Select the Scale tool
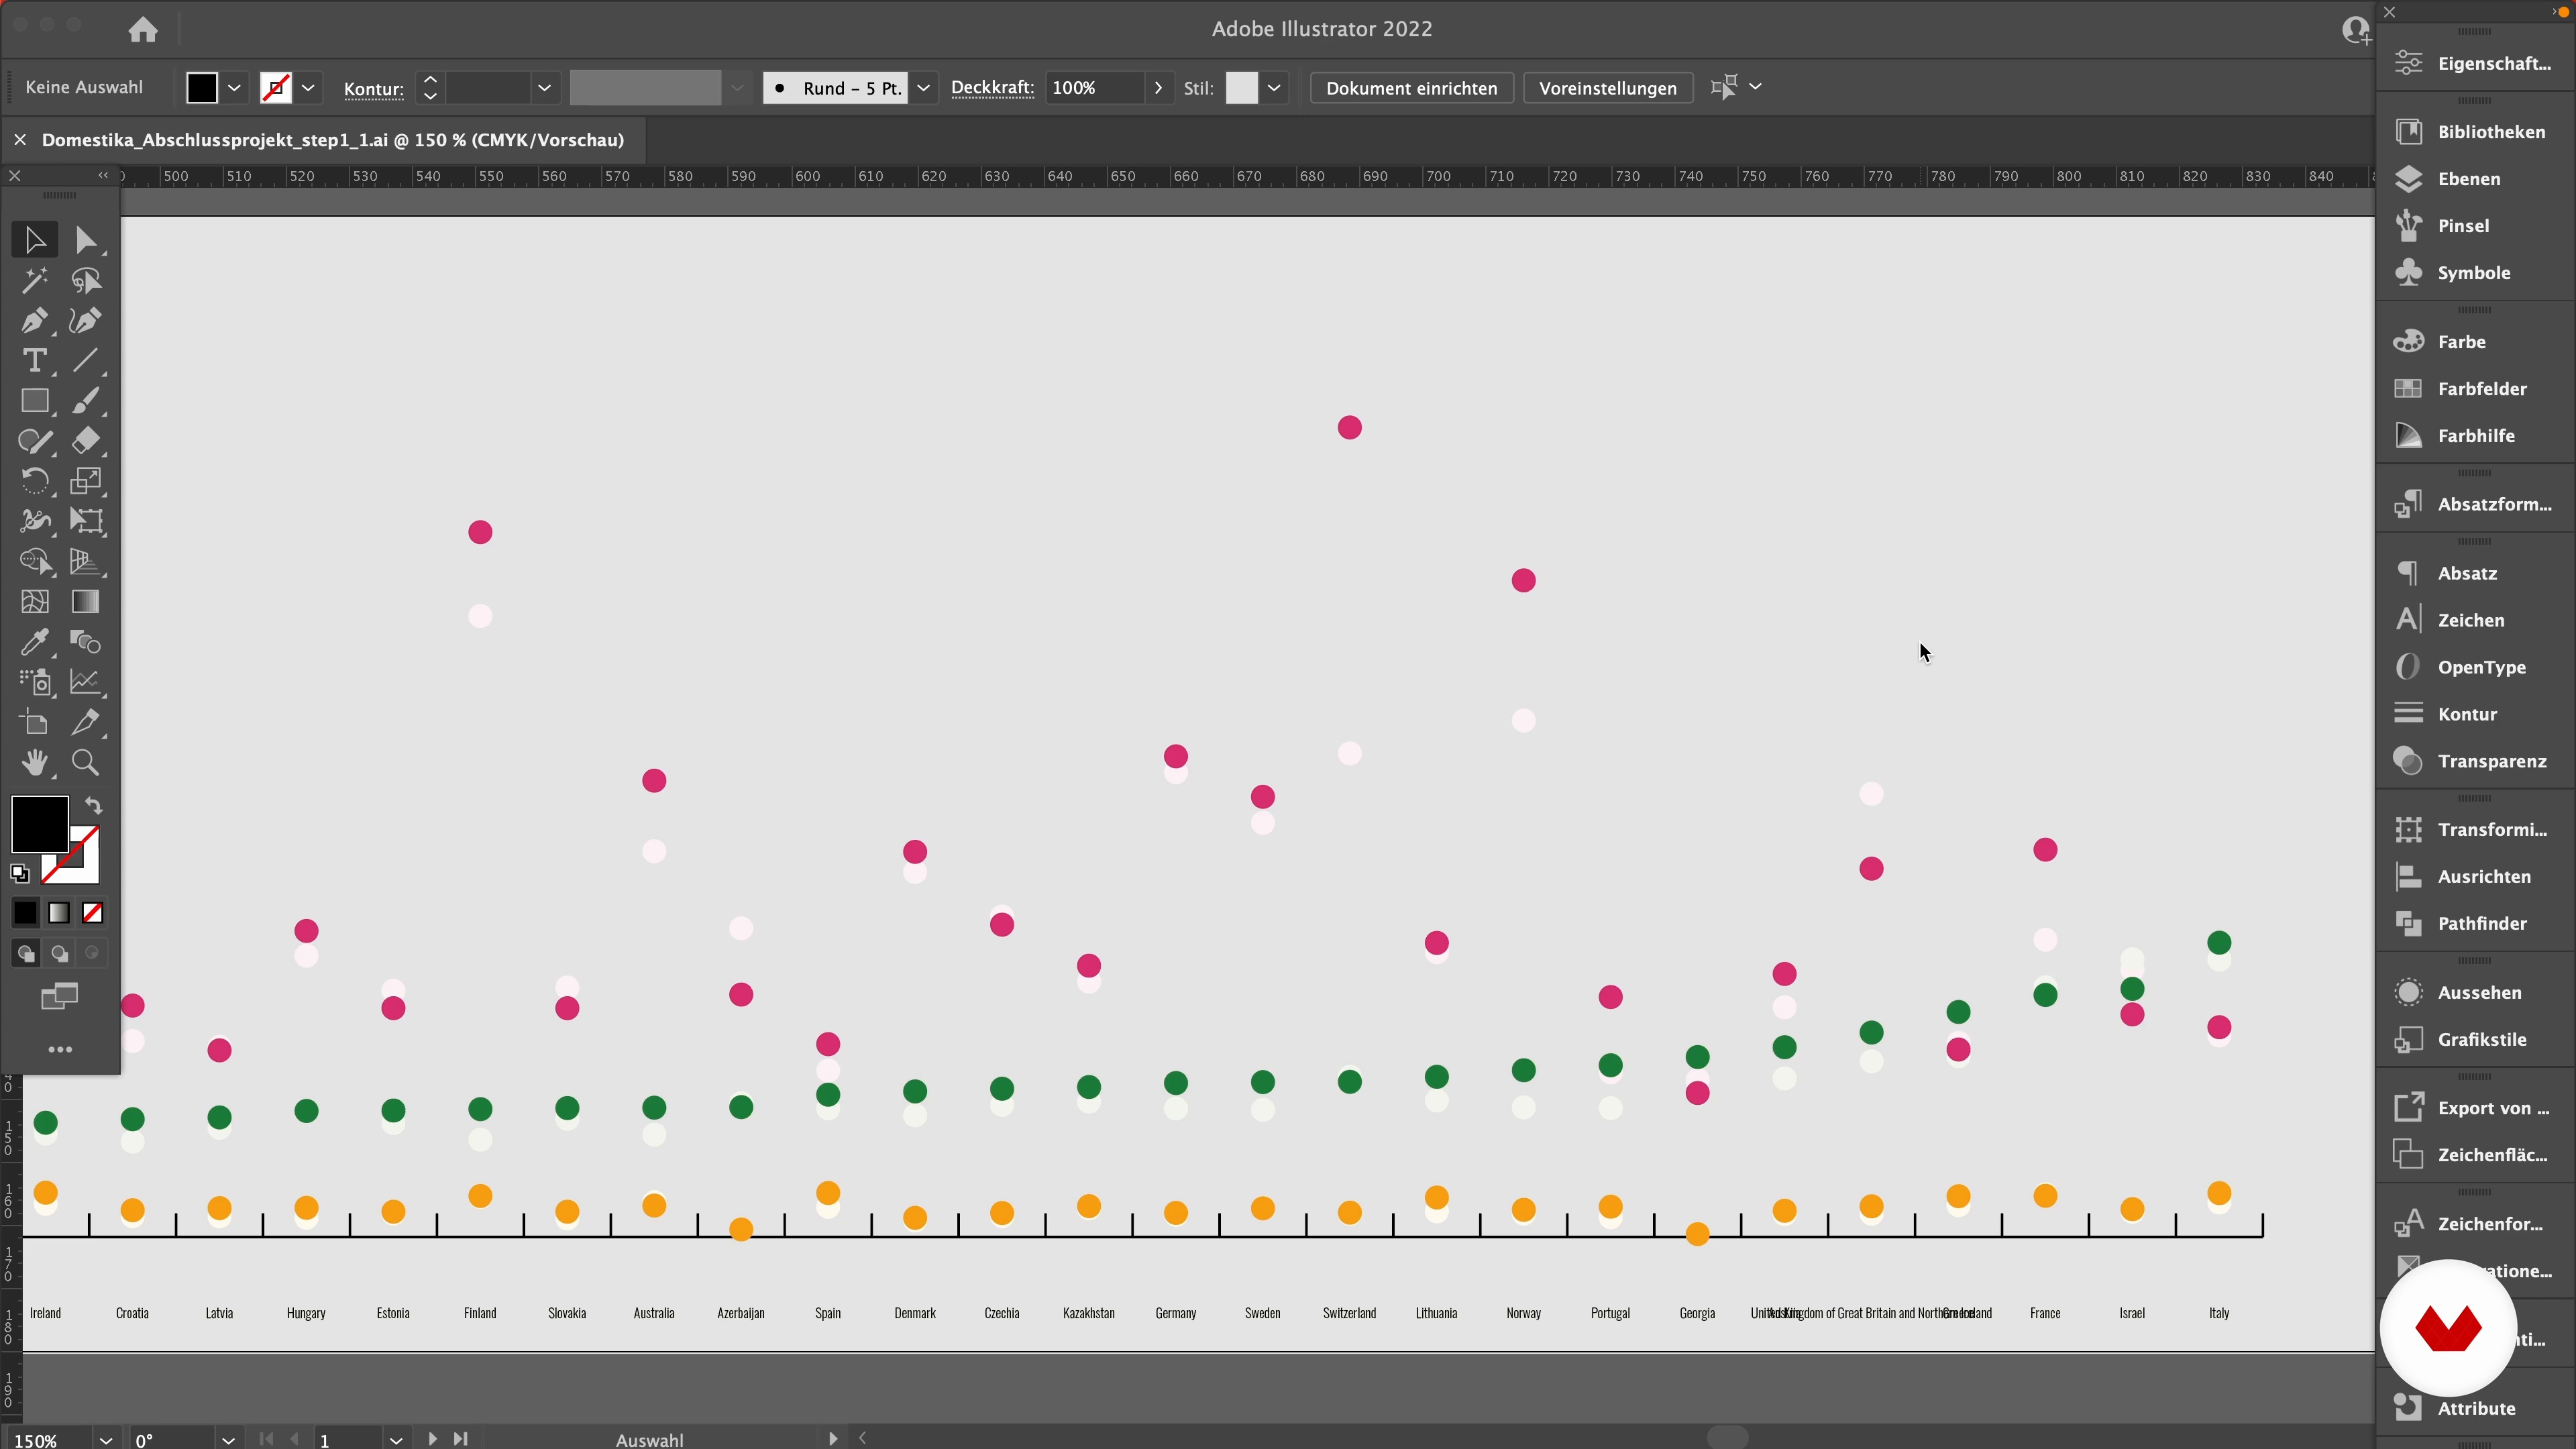 (86, 481)
